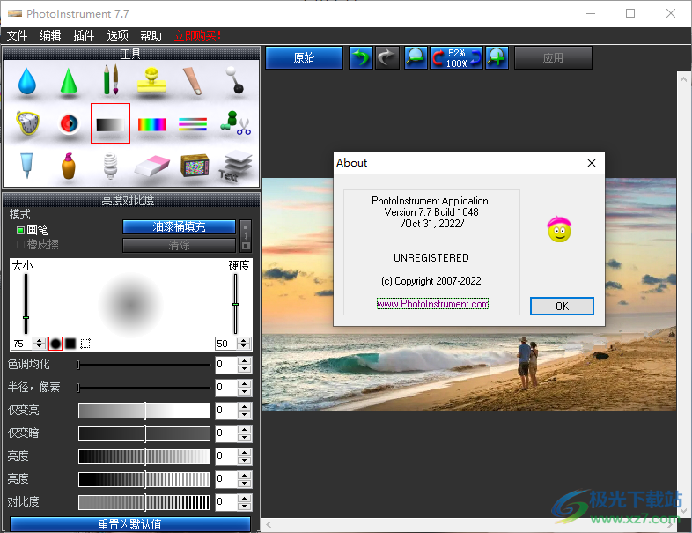Open the 文件 menu
Screen dimensions: 692x533
pos(18,35)
